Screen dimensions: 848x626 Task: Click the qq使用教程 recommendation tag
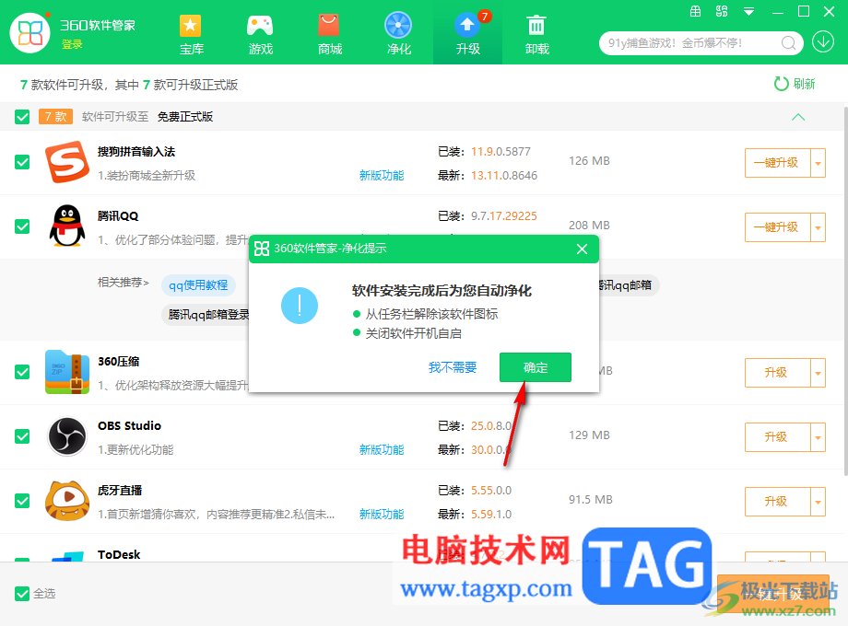[198, 285]
